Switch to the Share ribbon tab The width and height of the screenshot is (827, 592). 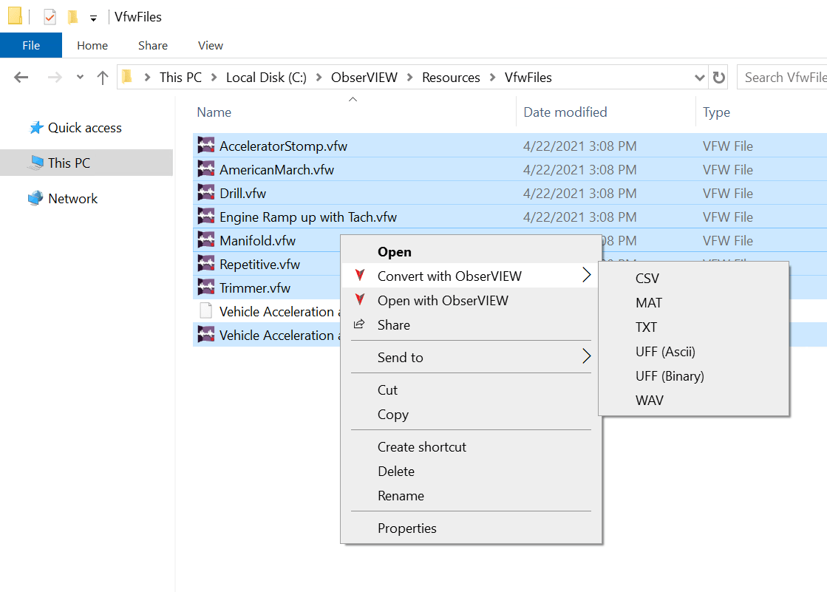(153, 45)
